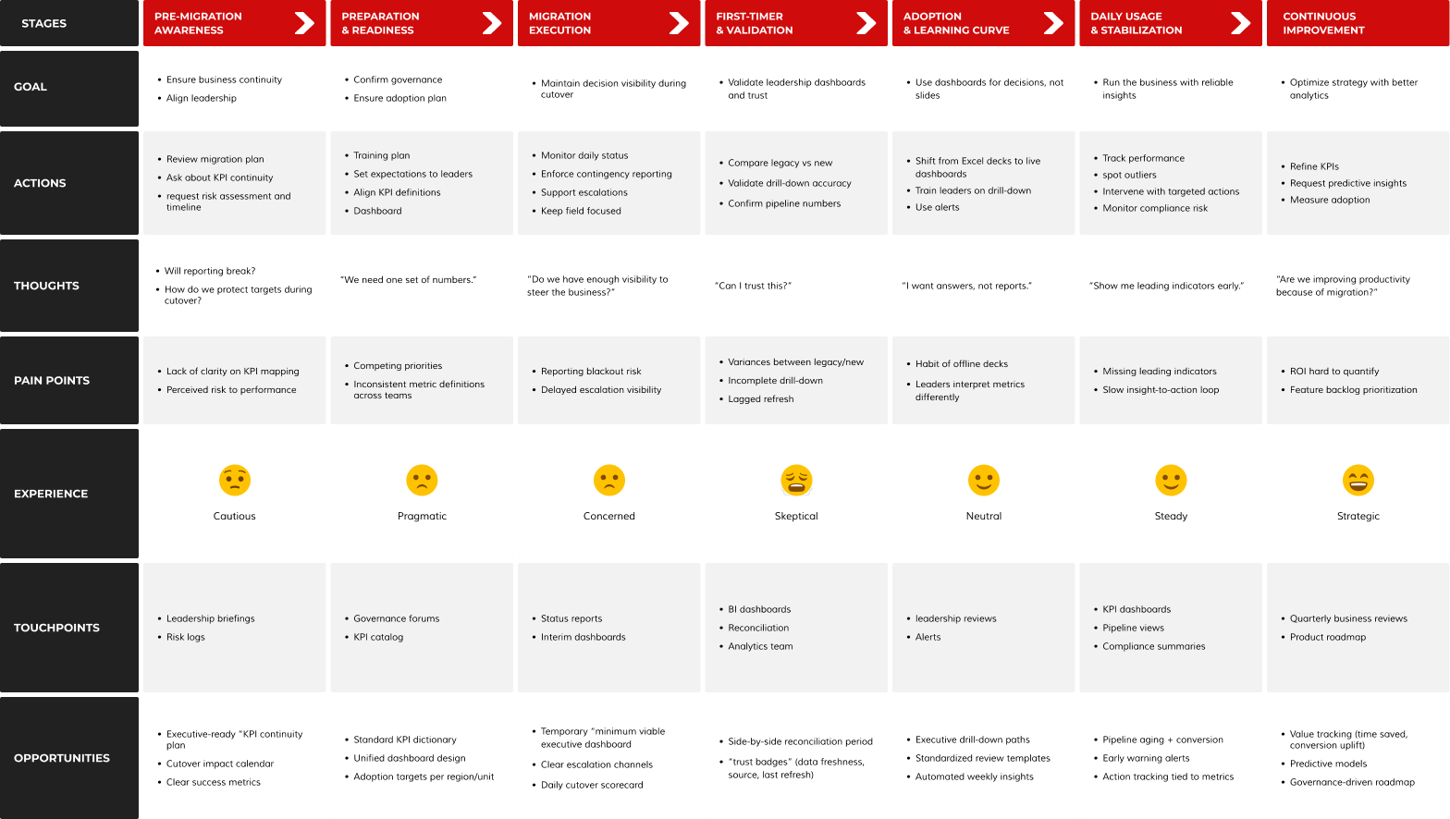Click the Pragmatic frowning emoji
Screen dimensions: 1450x819
coord(422,481)
